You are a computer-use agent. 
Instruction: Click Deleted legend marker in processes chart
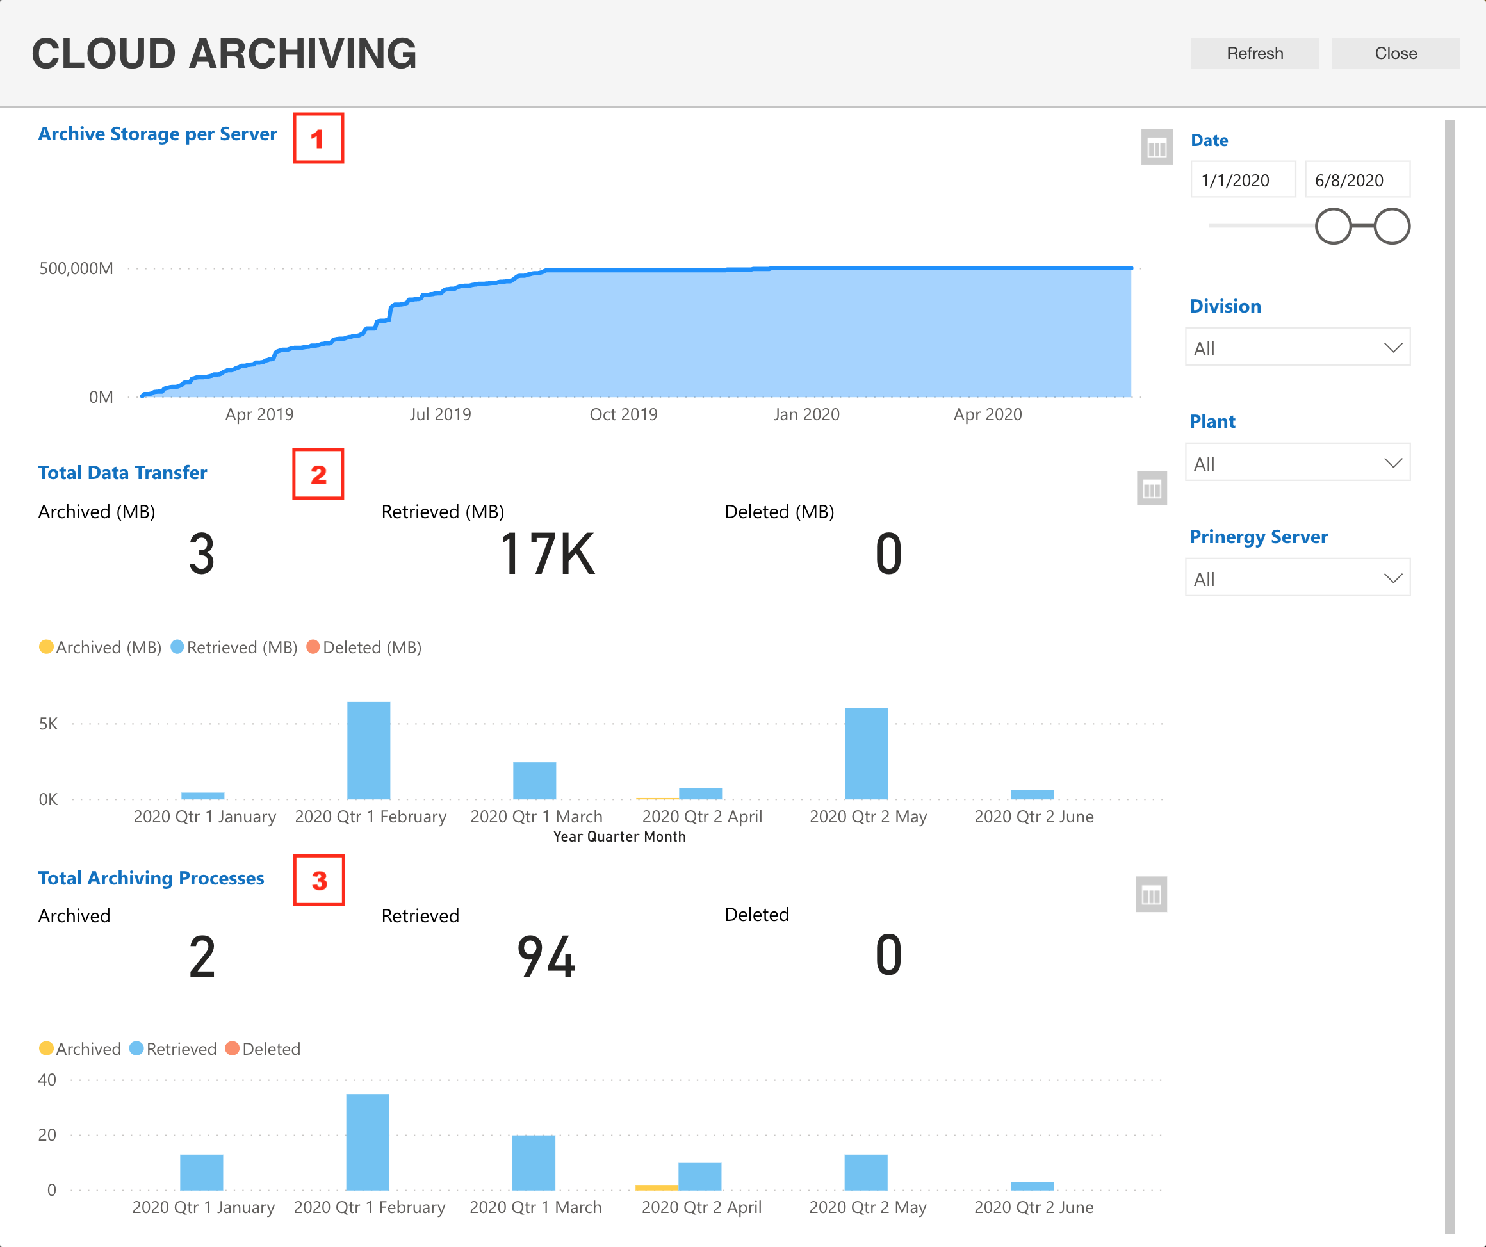click(x=232, y=1048)
